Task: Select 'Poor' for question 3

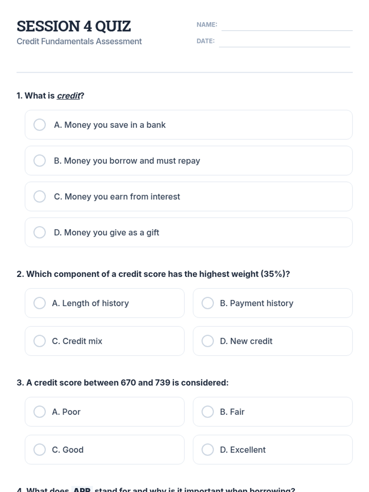Action: click(x=40, y=412)
